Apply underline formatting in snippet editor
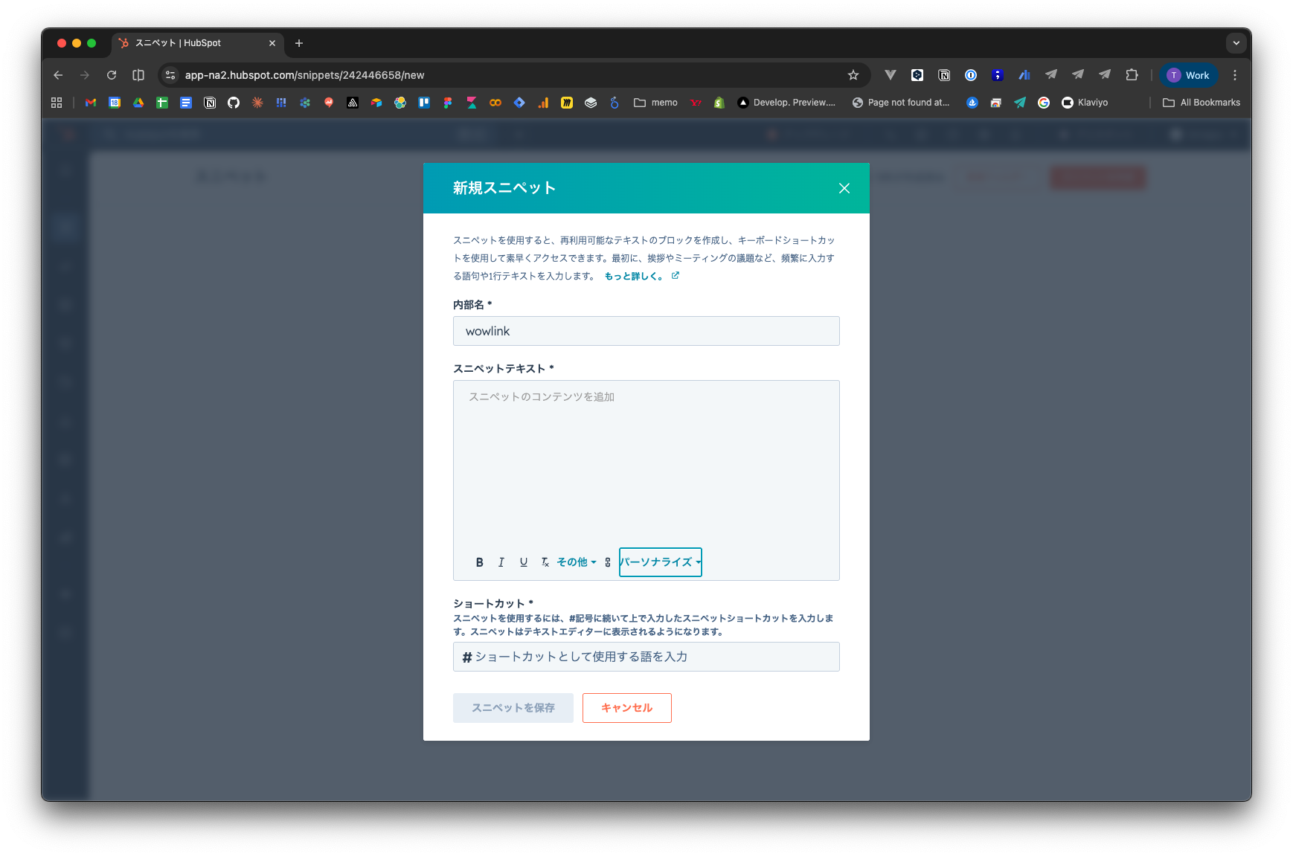 [524, 562]
